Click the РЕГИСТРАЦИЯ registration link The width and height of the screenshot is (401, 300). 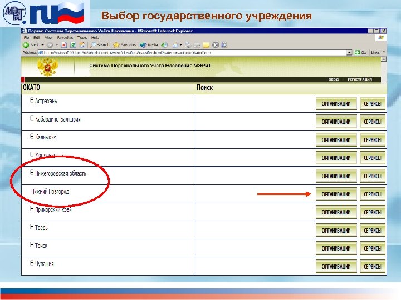360,79
